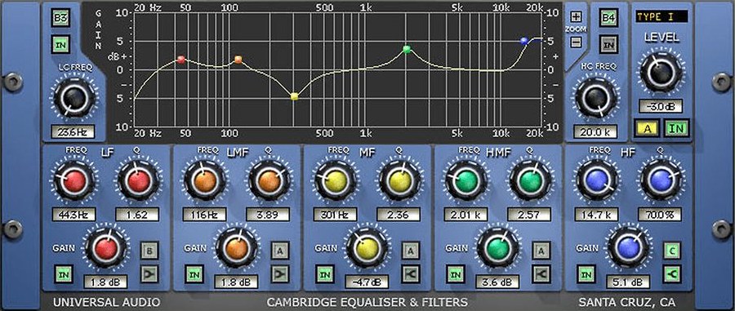Toggle the LF band IN button
735x311 pixels.
point(63,274)
